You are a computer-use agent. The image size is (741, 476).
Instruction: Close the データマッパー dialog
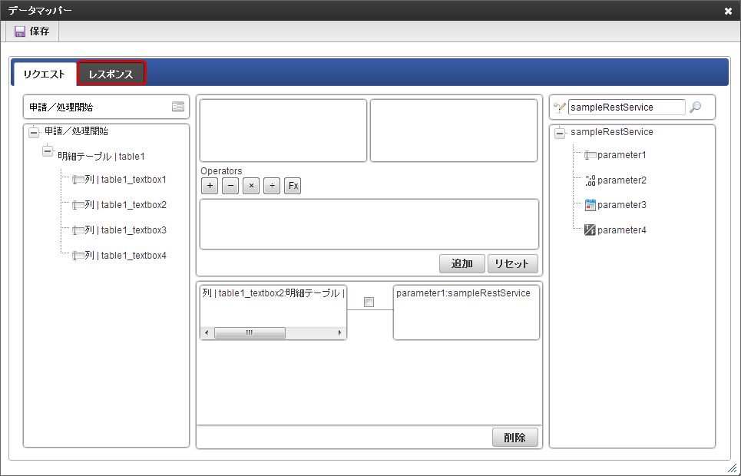pos(728,11)
